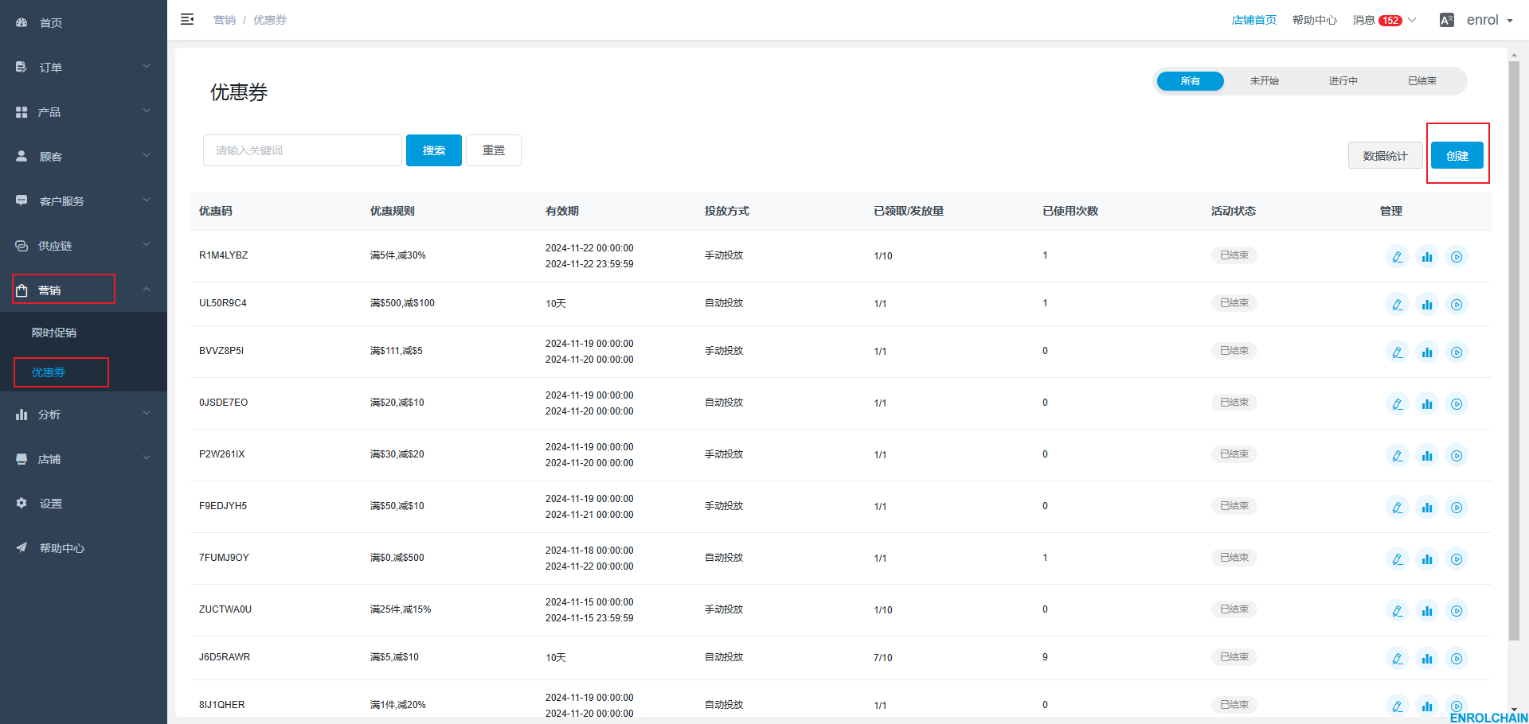The width and height of the screenshot is (1529, 724).
Task: Open 设置 in the sidebar
Action: click(84, 503)
